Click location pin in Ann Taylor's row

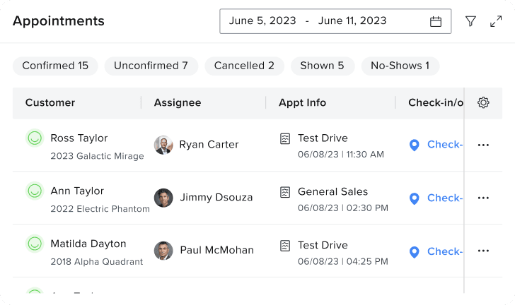(x=414, y=198)
